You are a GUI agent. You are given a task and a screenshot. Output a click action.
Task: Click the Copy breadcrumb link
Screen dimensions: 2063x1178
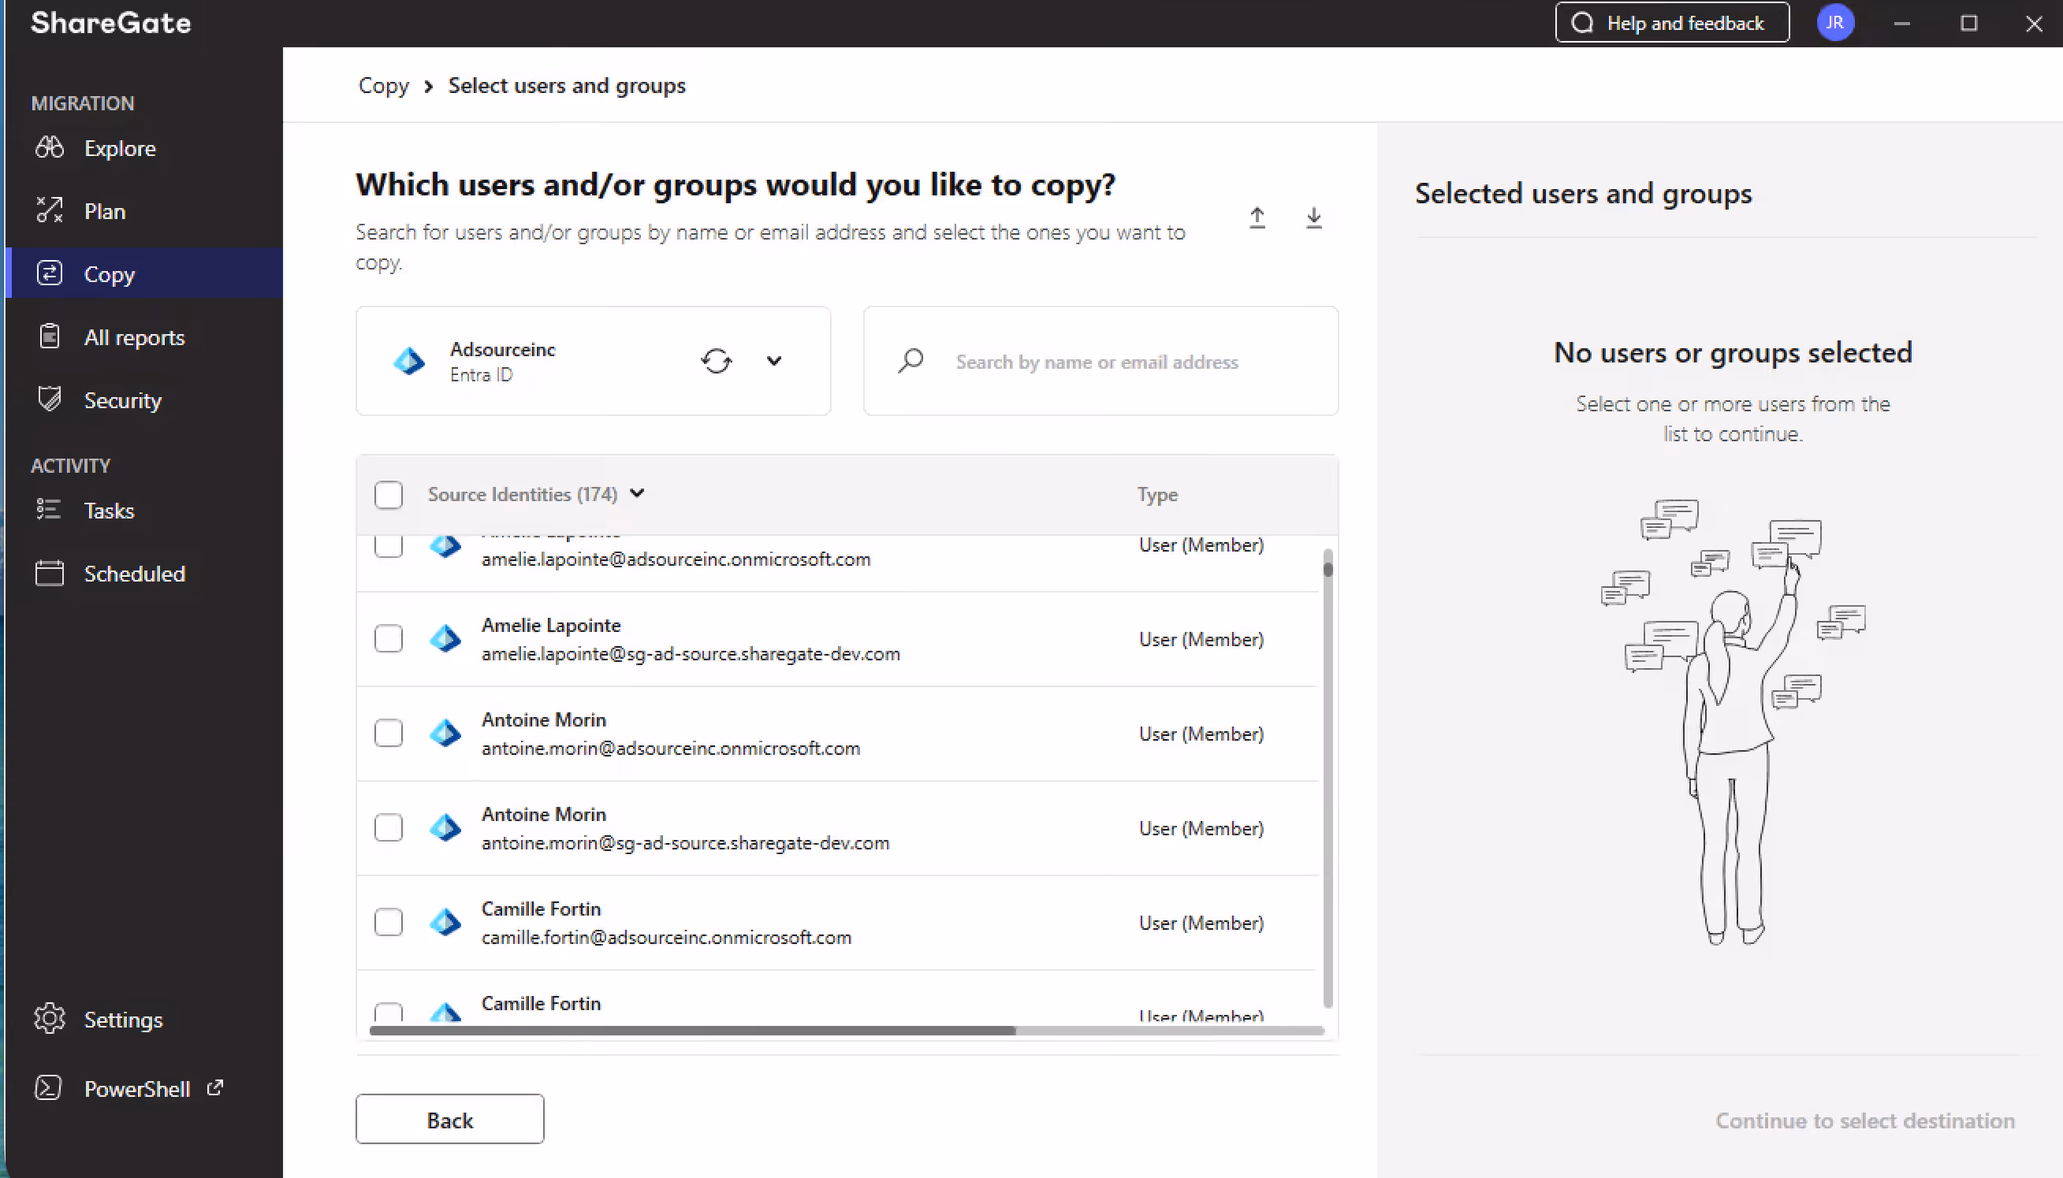[x=384, y=86]
